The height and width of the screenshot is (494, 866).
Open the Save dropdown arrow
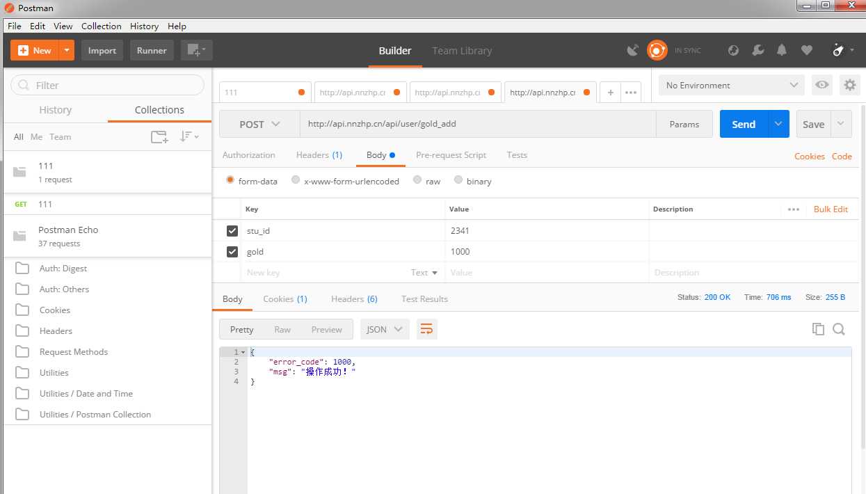pyautogui.click(x=841, y=124)
